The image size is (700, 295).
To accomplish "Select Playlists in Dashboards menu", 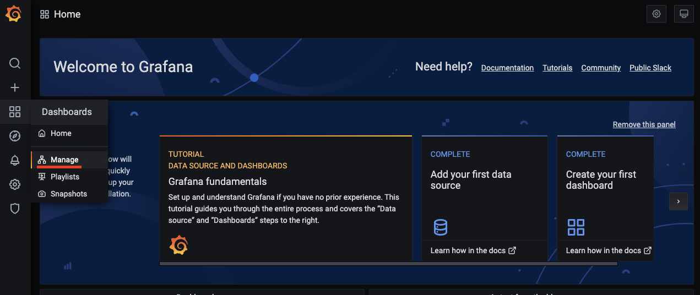I will tap(69, 177).
